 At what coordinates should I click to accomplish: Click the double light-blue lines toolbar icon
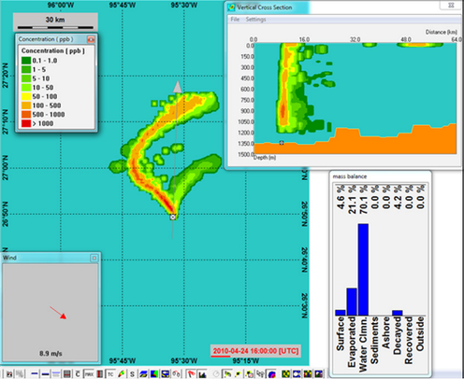56,374
